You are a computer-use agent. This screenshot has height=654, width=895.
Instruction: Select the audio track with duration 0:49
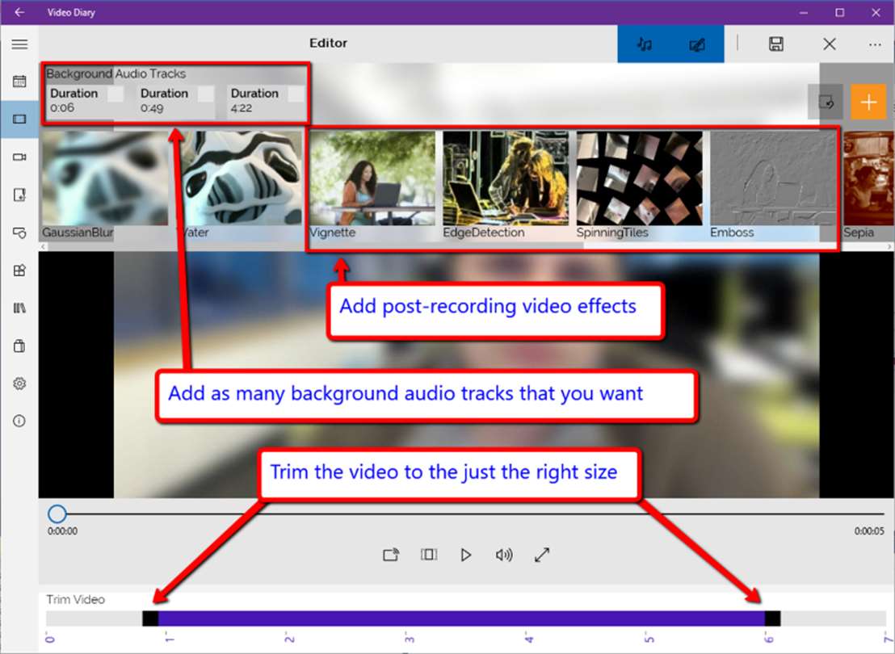(177, 101)
